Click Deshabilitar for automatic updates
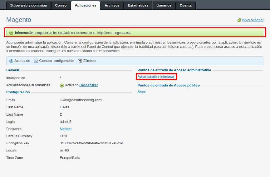 pos(89,85)
